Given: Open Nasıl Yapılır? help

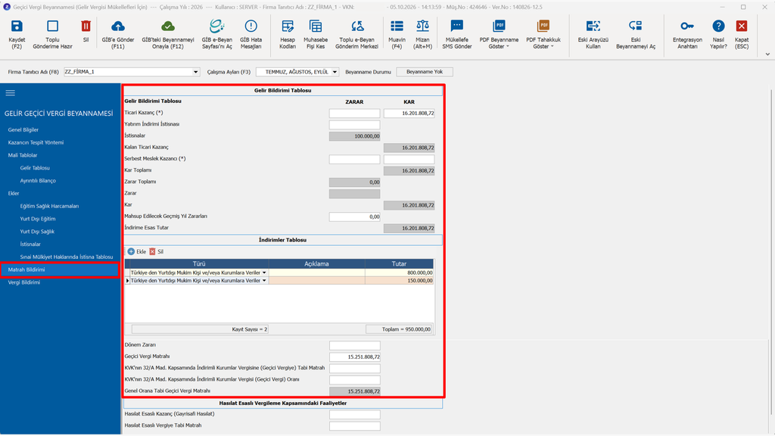Looking at the screenshot, I should (719, 33).
